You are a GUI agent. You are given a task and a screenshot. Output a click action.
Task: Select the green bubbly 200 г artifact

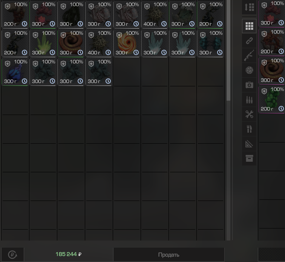[x=272, y=100]
